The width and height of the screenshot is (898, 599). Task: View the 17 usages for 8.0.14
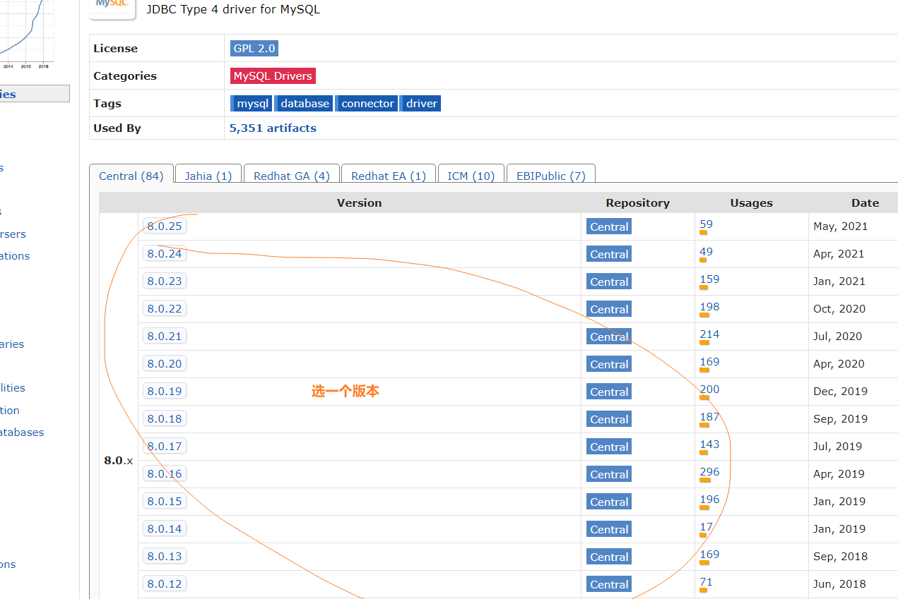(x=707, y=527)
